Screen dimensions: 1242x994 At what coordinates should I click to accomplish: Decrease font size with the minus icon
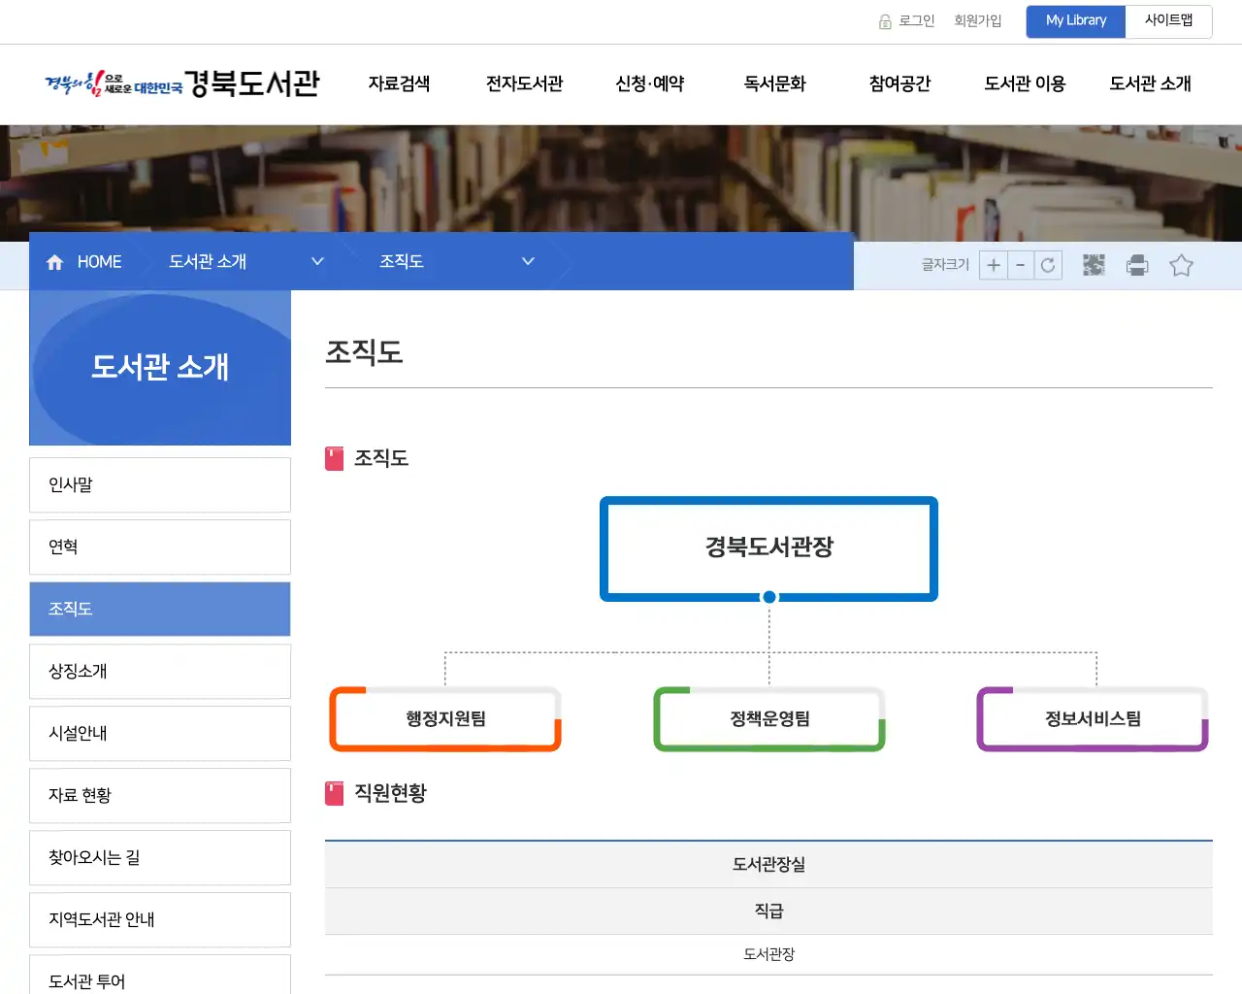coord(1020,265)
